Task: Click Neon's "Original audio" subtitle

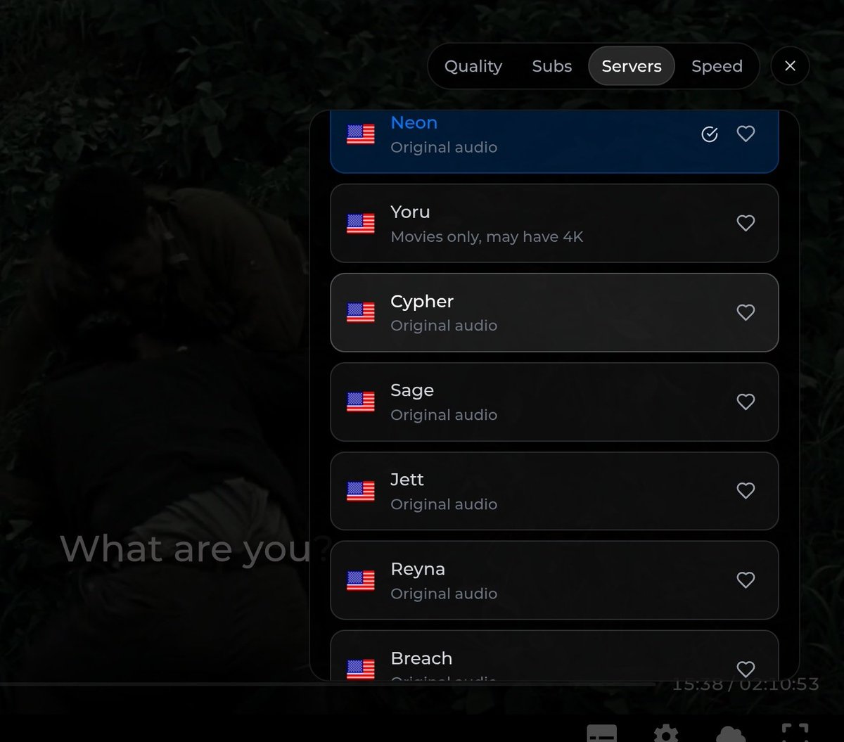Action: point(444,148)
